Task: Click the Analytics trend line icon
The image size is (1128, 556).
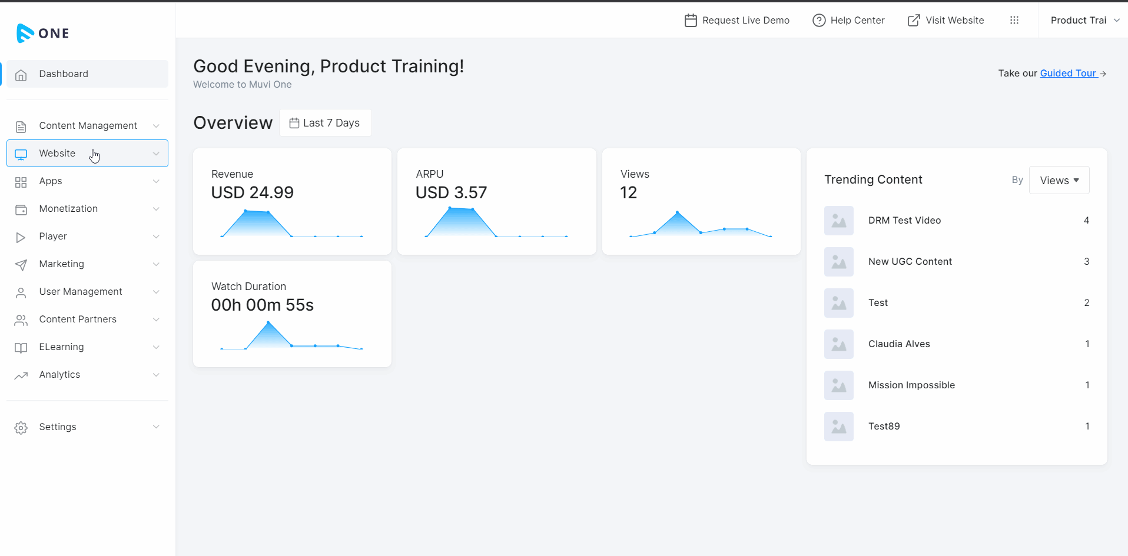Action: 21,375
